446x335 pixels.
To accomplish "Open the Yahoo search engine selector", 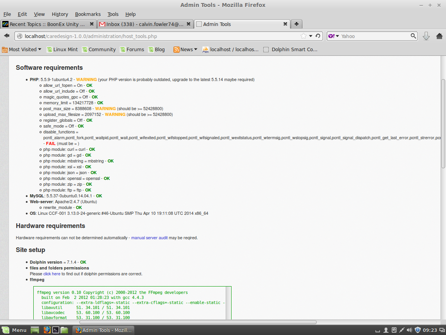I will 334,36.
